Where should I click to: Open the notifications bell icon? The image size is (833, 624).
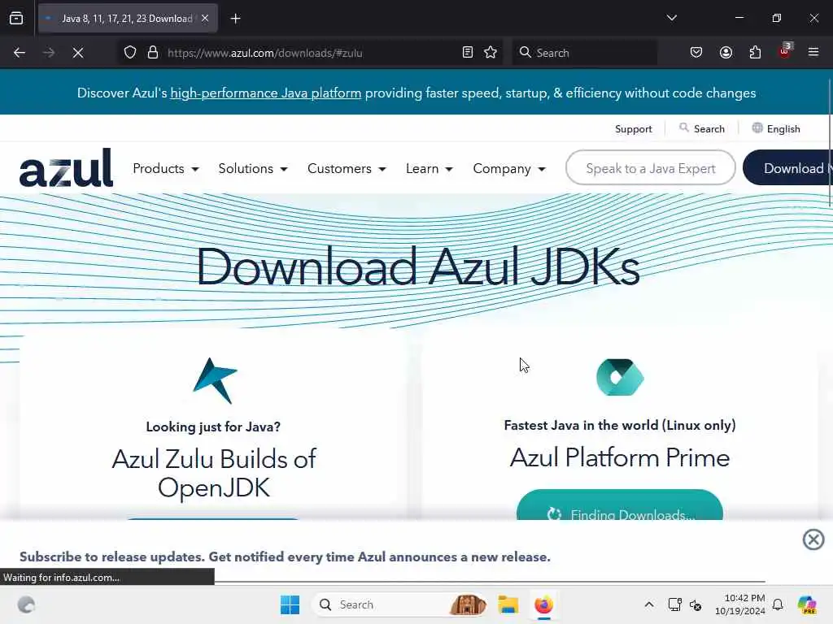pyautogui.click(x=778, y=604)
